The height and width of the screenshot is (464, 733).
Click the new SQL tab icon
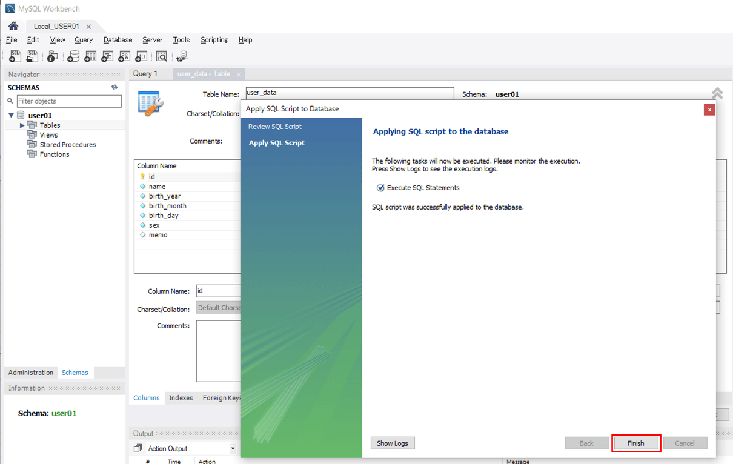coord(15,56)
